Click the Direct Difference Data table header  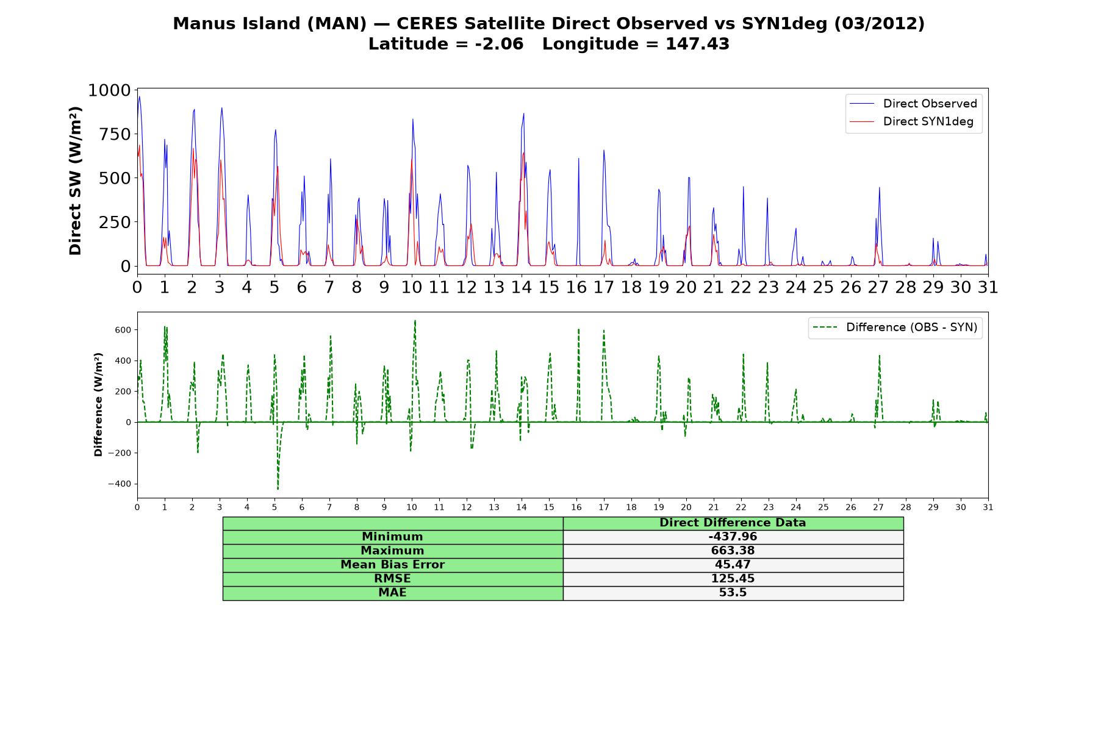[733, 523]
